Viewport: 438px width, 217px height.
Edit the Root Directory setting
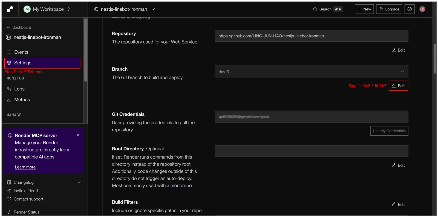pyautogui.click(x=398, y=165)
